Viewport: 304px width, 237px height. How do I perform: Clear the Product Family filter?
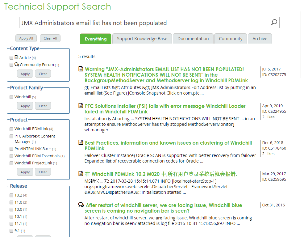point(43,106)
